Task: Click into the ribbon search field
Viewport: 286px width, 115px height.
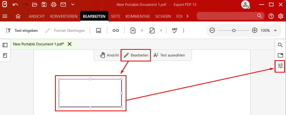Action: 230,16
